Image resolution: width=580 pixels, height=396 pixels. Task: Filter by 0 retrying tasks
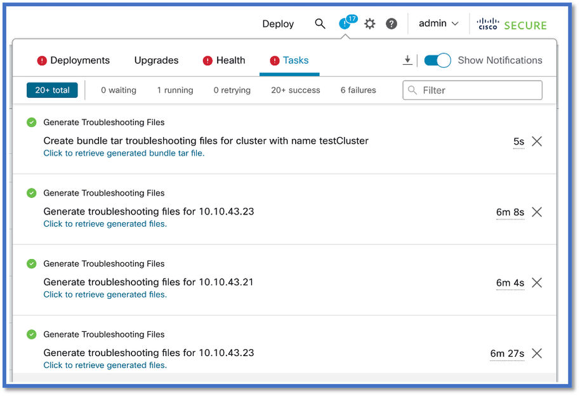point(232,90)
